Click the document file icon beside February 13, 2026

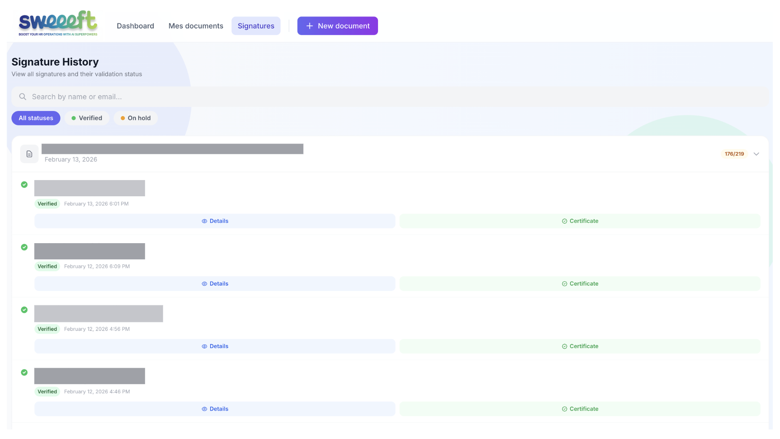pos(29,154)
